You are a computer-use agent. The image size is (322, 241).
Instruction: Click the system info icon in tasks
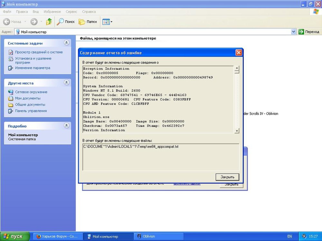pyautogui.click(x=11, y=52)
